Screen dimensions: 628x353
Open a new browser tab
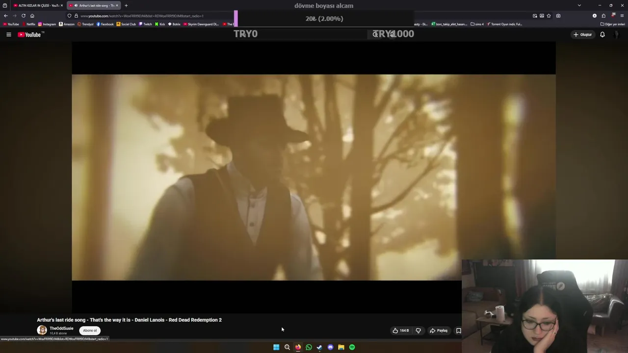click(x=126, y=5)
